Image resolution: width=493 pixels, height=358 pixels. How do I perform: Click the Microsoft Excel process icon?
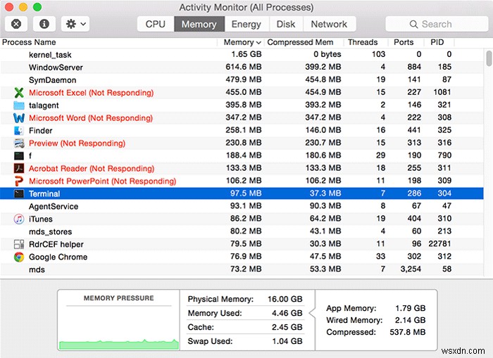click(19, 93)
